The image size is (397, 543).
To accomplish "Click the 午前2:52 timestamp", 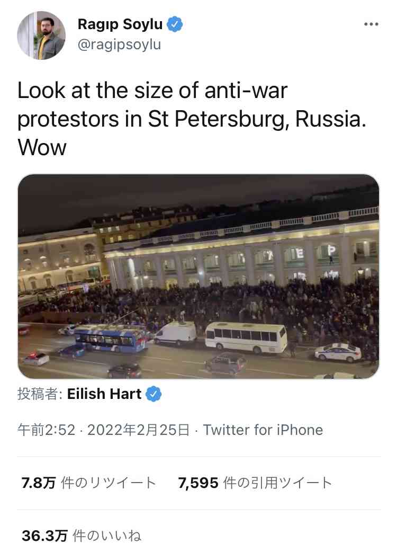I will [x=46, y=430].
